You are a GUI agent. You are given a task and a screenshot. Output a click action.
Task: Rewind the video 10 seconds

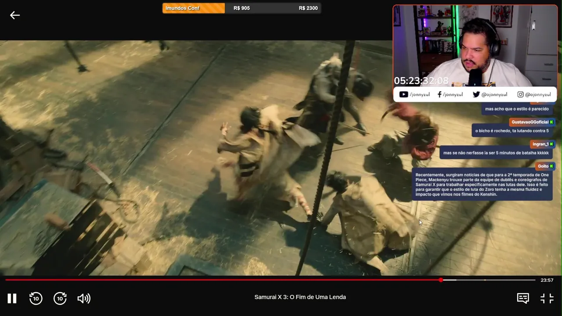pyautogui.click(x=36, y=298)
